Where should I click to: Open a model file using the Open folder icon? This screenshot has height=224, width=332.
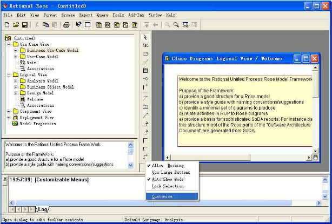click(x=16, y=25)
